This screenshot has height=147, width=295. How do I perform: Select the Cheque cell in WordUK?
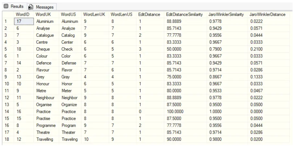pyautogui.click(x=43, y=49)
